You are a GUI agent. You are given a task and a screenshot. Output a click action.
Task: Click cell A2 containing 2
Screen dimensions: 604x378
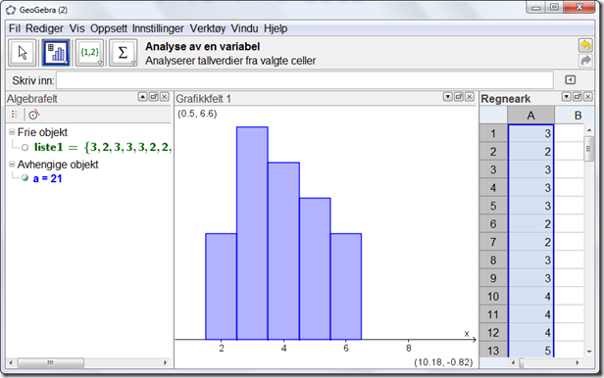[530, 152]
